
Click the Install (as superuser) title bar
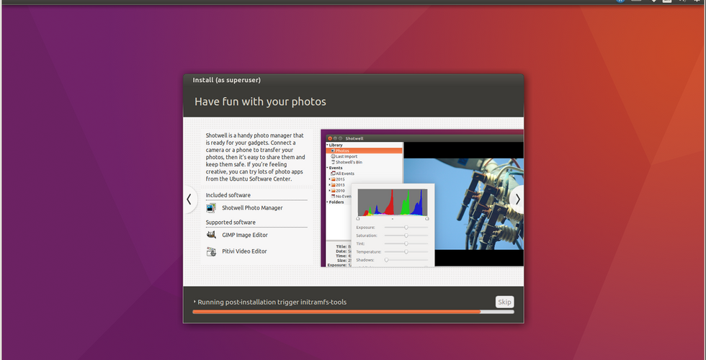[x=354, y=80]
